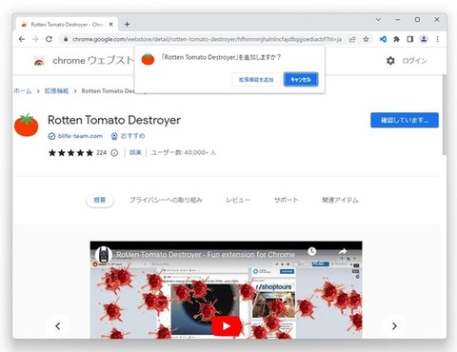
Task: Open the tab search chevron
Action: (x=378, y=19)
